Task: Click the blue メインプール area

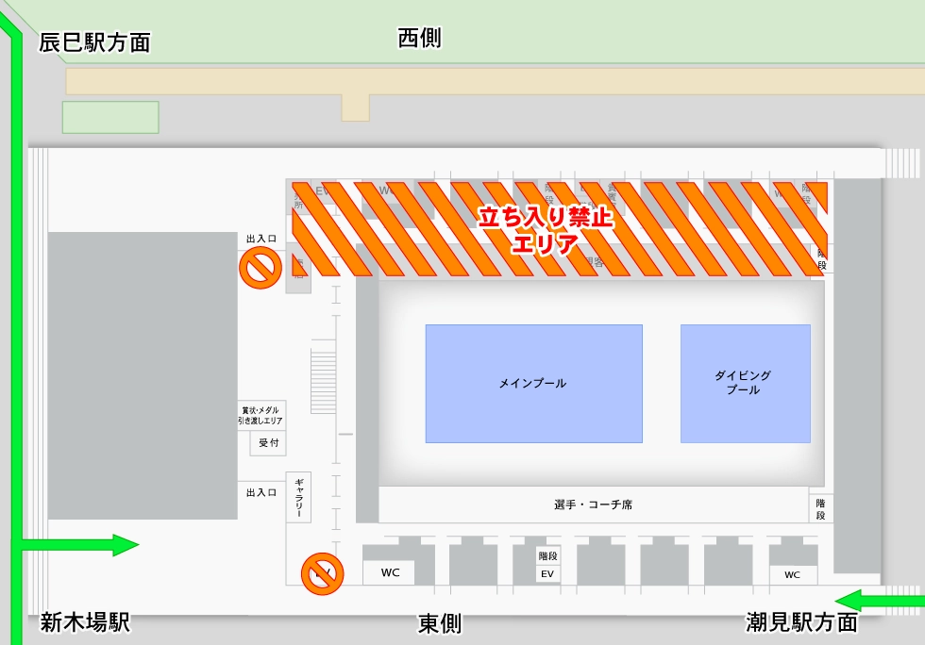Action: coord(533,384)
